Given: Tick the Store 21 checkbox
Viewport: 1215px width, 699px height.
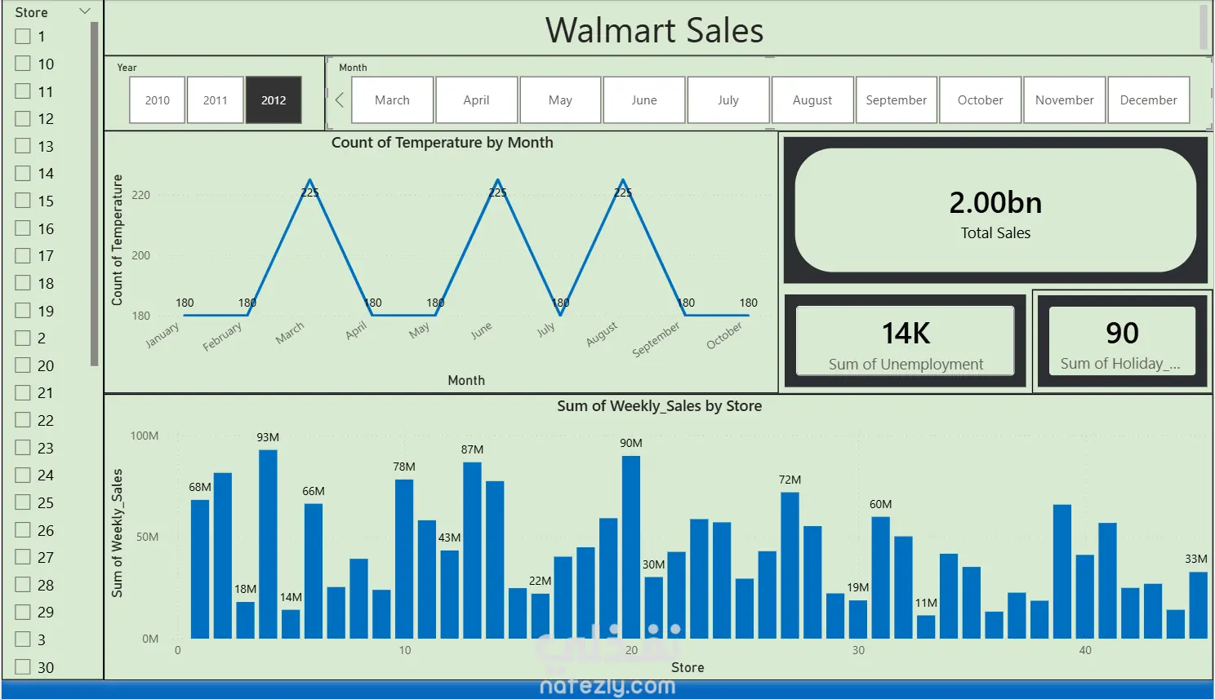Looking at the screenshot, I should tap(23, 392).
